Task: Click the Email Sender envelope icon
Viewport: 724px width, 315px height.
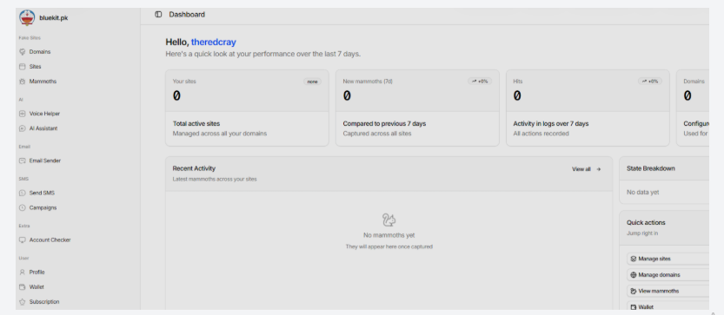Action: tap(23, 161)
